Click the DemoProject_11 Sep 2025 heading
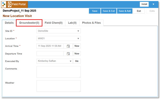 pyautogui.click(x=20, y=11)
